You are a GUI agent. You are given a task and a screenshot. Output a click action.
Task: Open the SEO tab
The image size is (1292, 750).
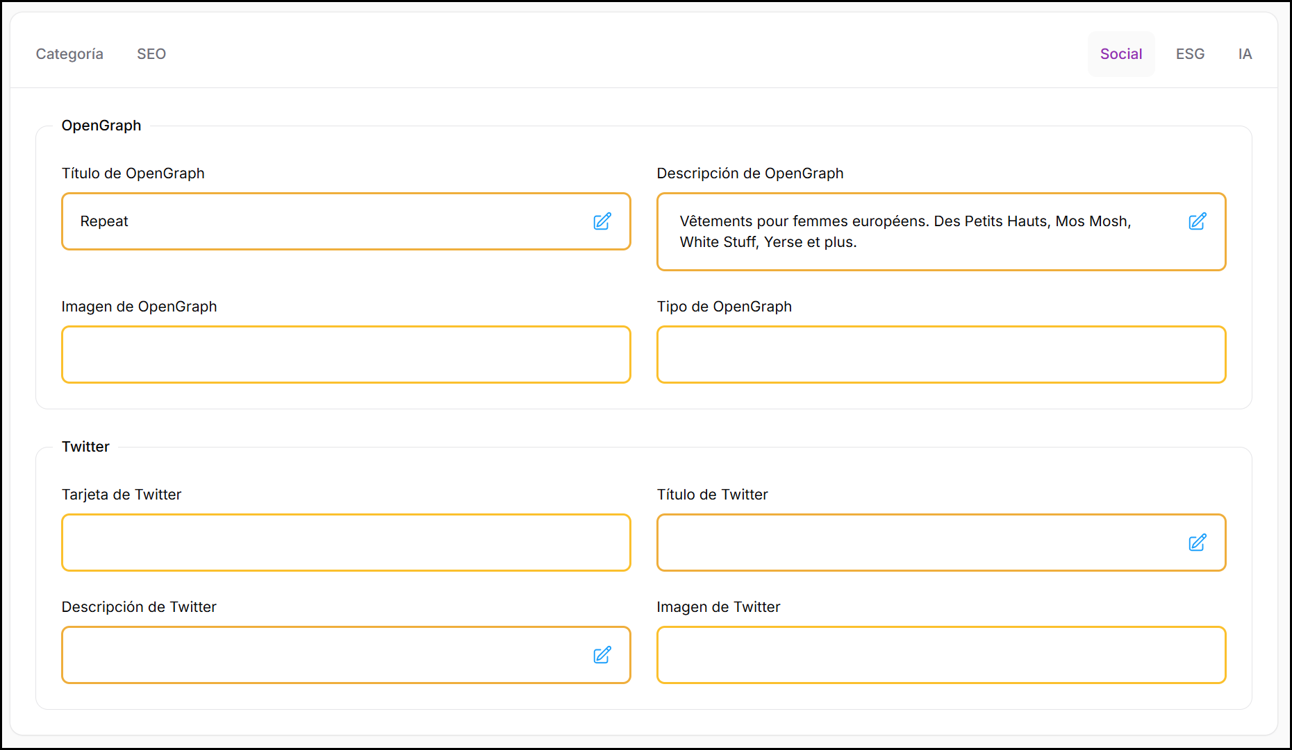(151, 54)
